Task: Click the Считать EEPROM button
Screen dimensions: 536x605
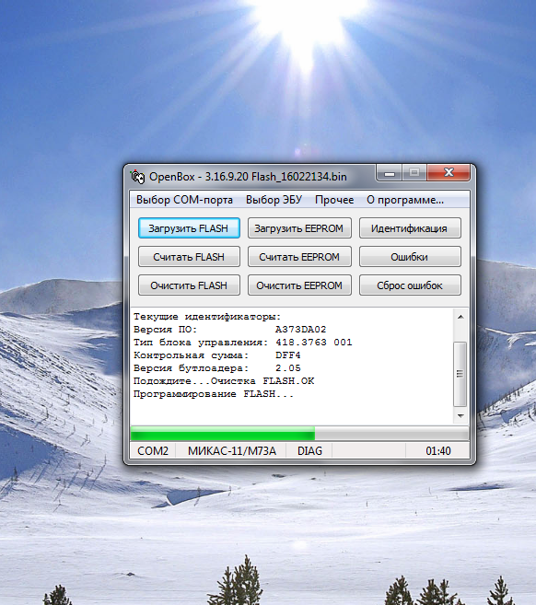Action: [299, 257]
